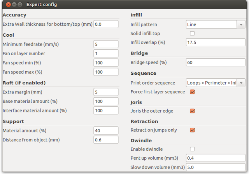Enable the Solid infill top checkbox
249x174 pixels.
[192, 33]
